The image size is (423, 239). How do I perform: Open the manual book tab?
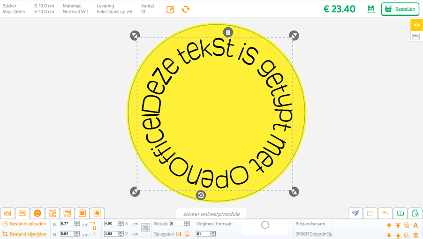(x=400, y=213)
